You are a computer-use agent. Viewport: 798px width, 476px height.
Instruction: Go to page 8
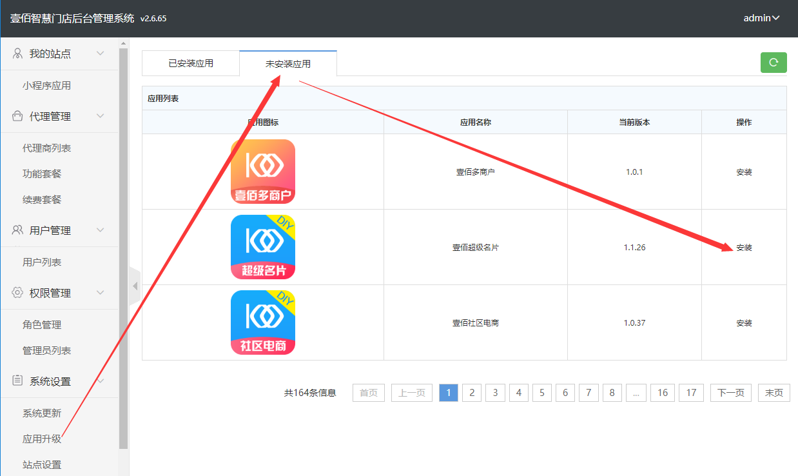612,393
